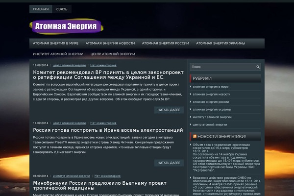Open sidebar rubric институт атомной энергии
The width and height of the screenshot is (294, 196).
coord(212,117)
